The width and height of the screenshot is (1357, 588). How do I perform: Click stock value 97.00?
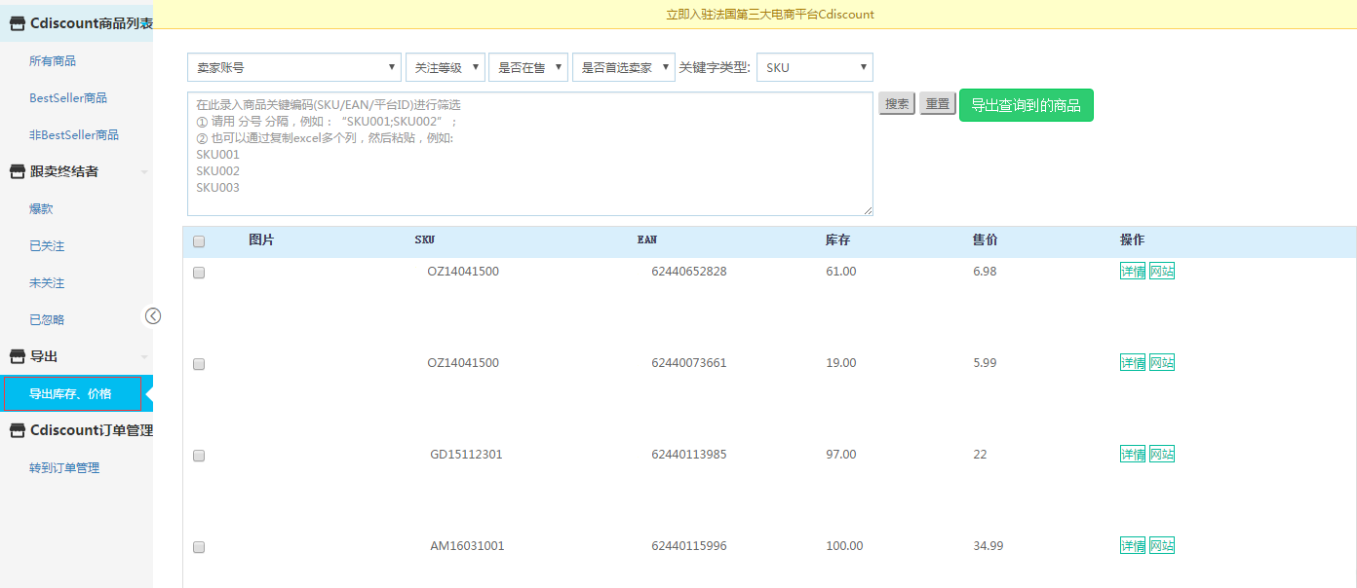(840, 455)
